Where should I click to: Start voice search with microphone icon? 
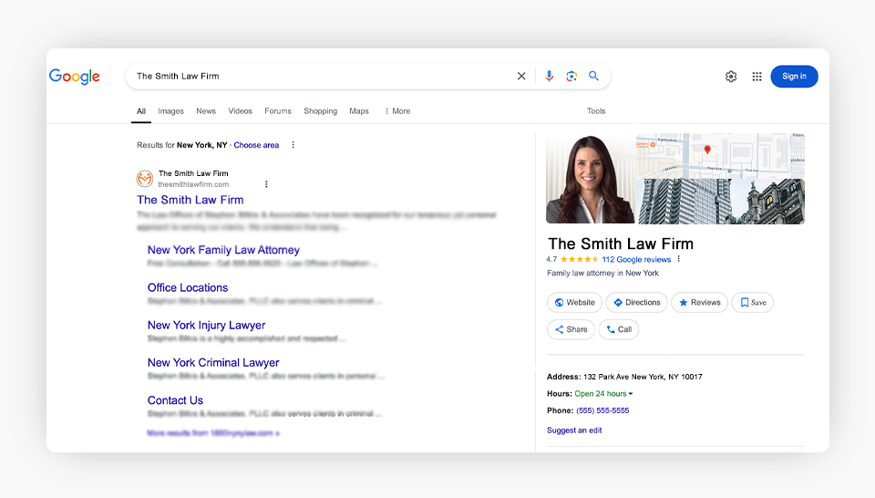[549, 76]
